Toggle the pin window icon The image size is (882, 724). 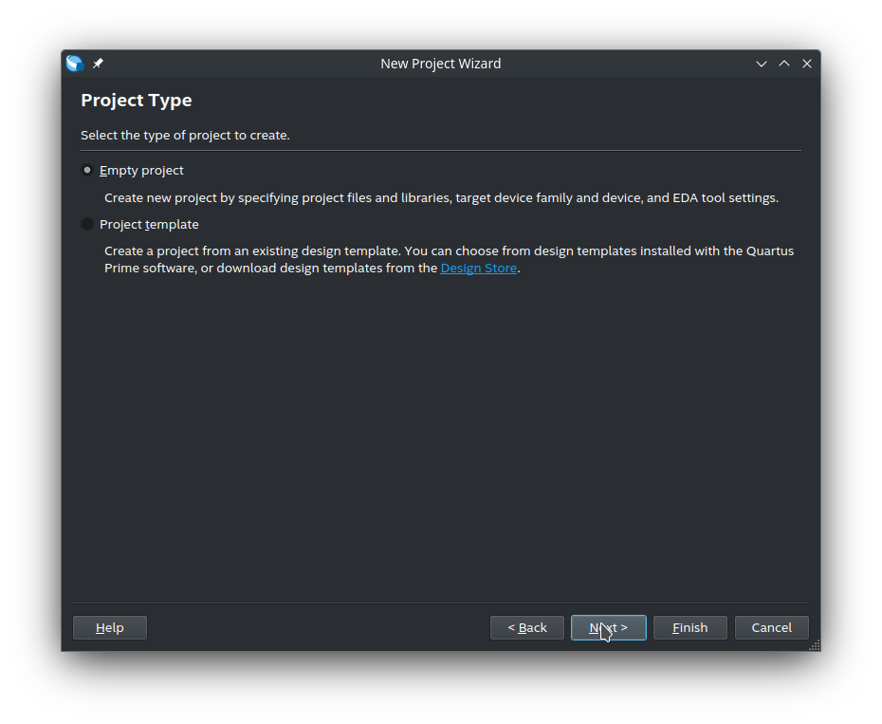pos(98,64)
